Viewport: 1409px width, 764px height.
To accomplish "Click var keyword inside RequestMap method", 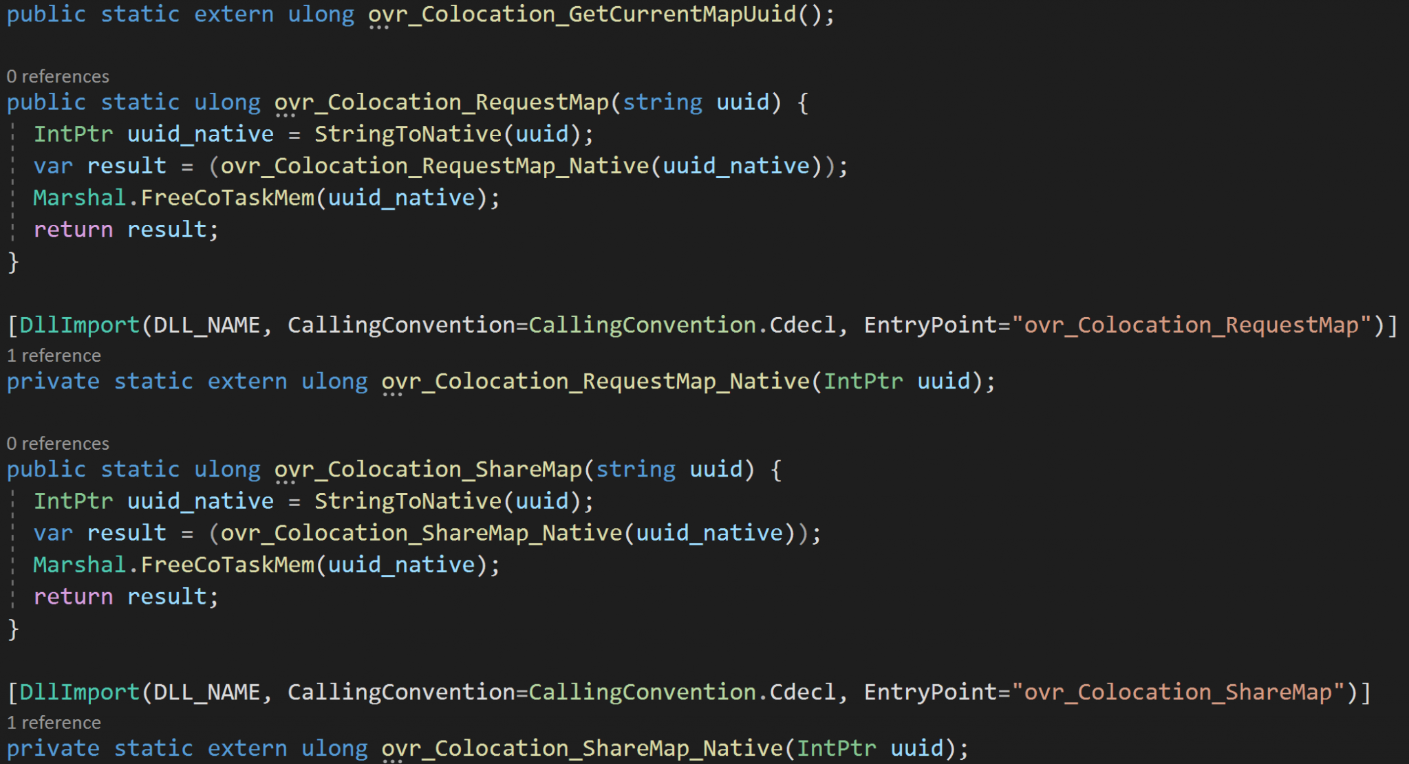I will pos(53,166).
